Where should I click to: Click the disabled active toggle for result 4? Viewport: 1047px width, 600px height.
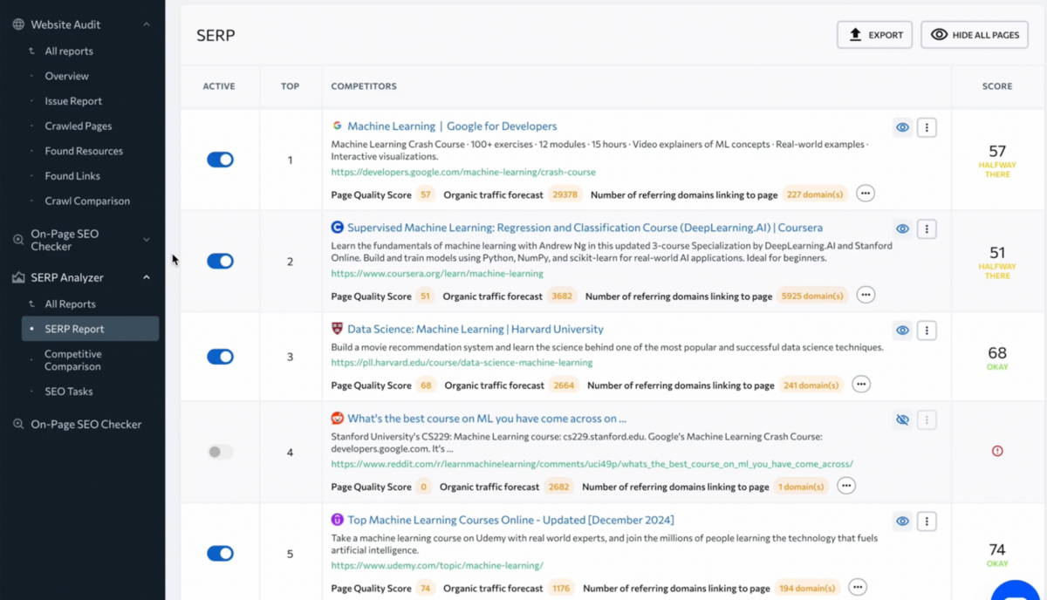click(x=220, y=452)
